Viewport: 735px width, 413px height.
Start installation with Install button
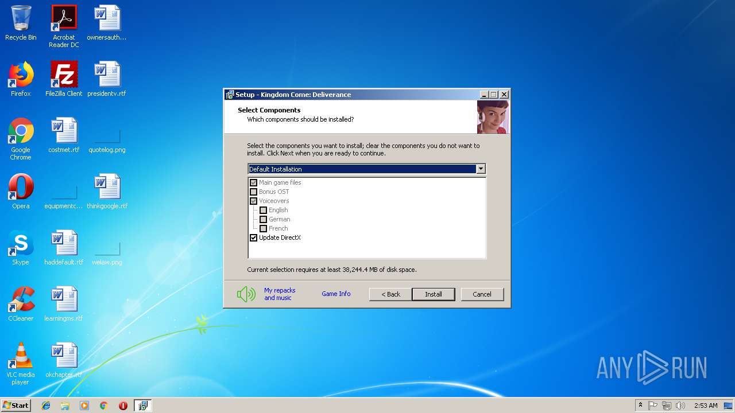434,294
